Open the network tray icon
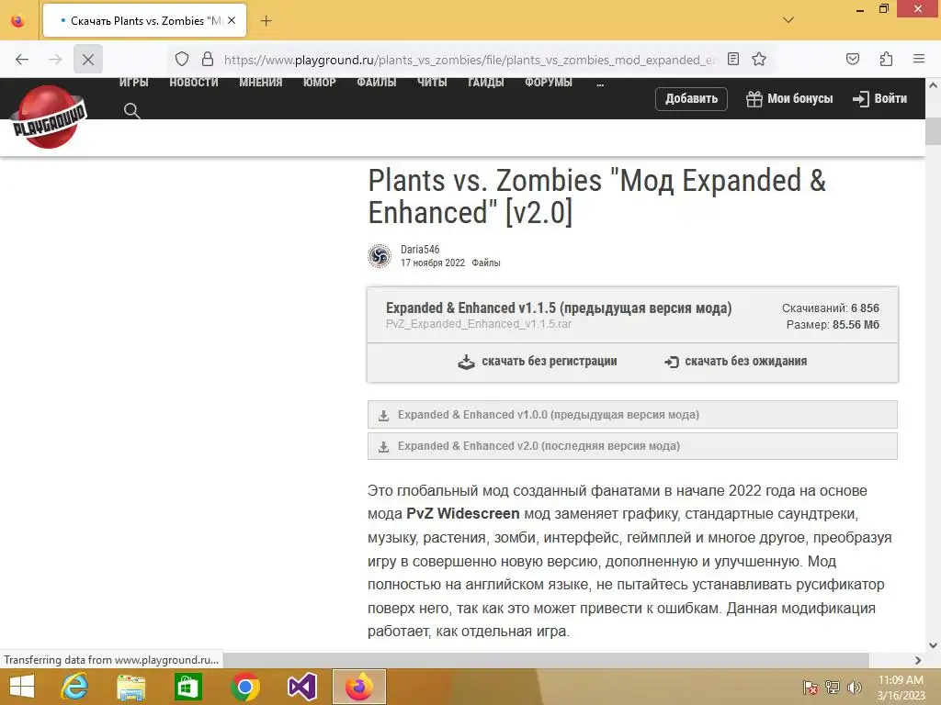 pos(833,688)
